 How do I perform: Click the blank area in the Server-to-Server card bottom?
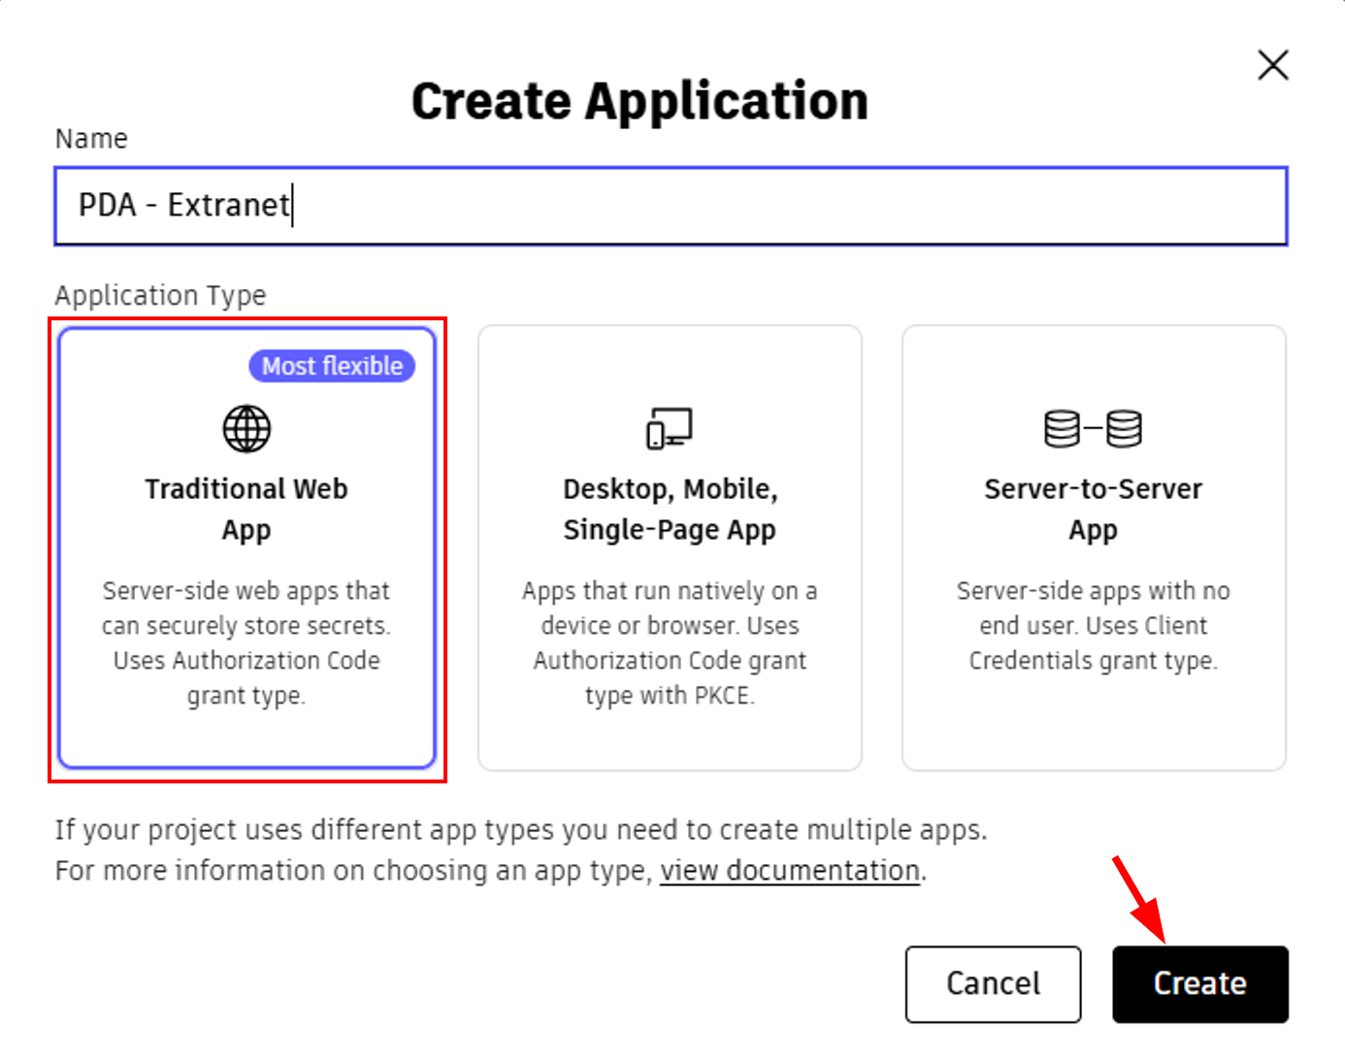[1093, 728]
